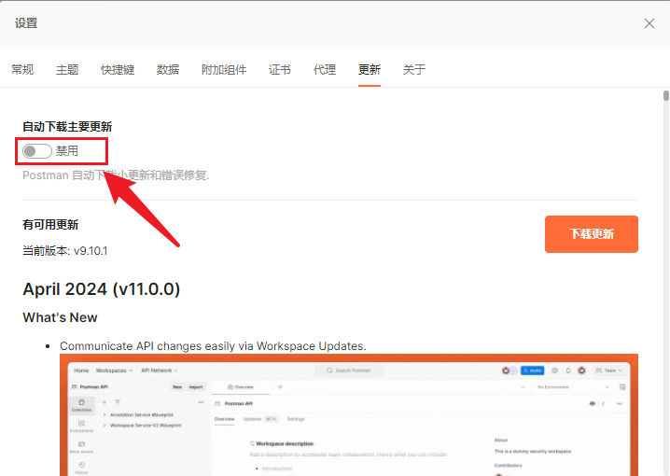This screenshot has width=670, height=476.
Task: Click the April 2024 (v11.0.0) heading
Action: tap(102, 289)
